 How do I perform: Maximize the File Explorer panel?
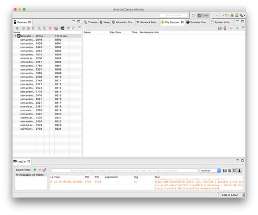coord(242,21)
